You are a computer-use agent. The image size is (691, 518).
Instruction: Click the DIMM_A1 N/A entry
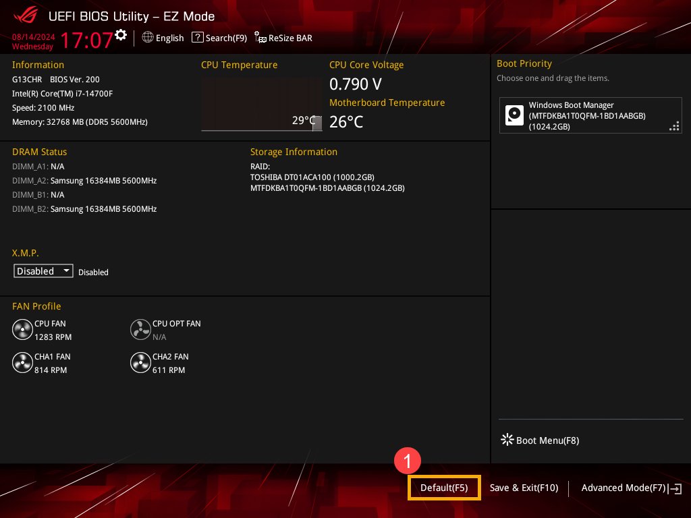pyautogui.click(x=38, y=167)
